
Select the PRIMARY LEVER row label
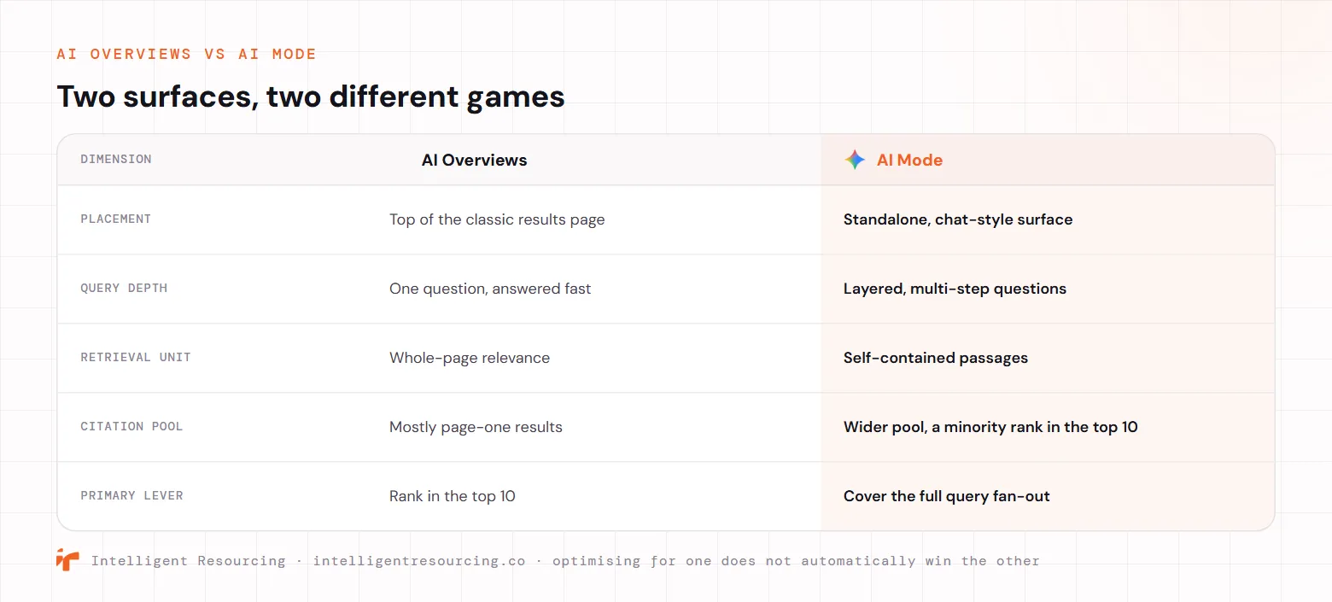click(131, 495)
